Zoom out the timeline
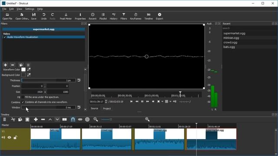The image size is (278, 156). 96,120
